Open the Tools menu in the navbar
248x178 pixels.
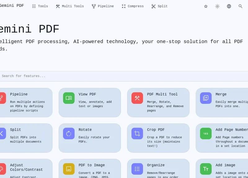pos(40,6)
